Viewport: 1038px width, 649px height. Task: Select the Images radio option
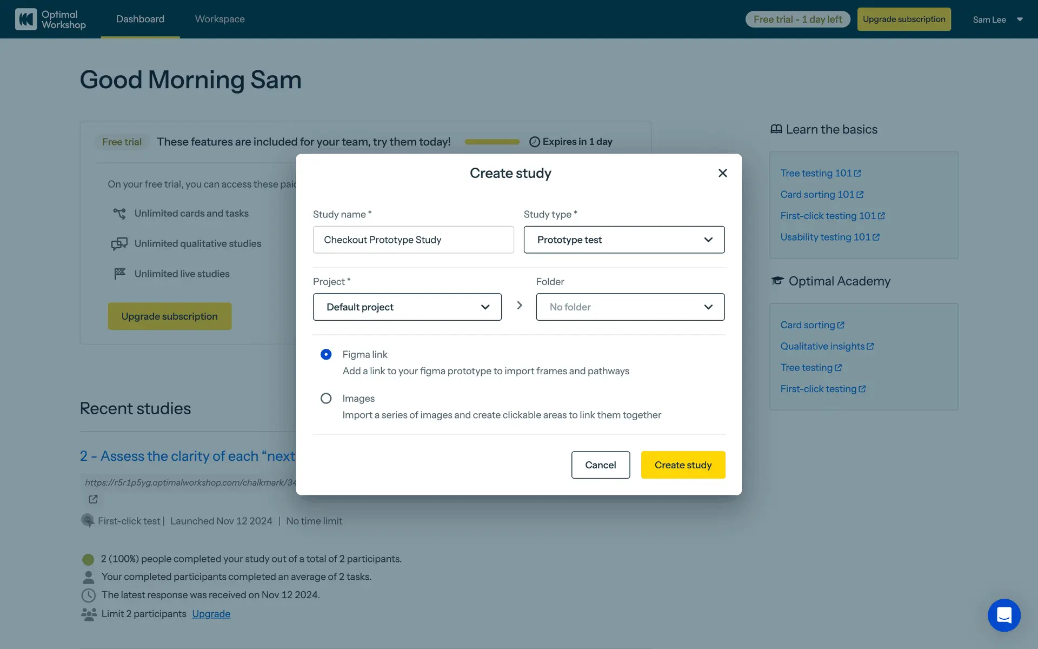pyautogui.click(x=326, y=399)
